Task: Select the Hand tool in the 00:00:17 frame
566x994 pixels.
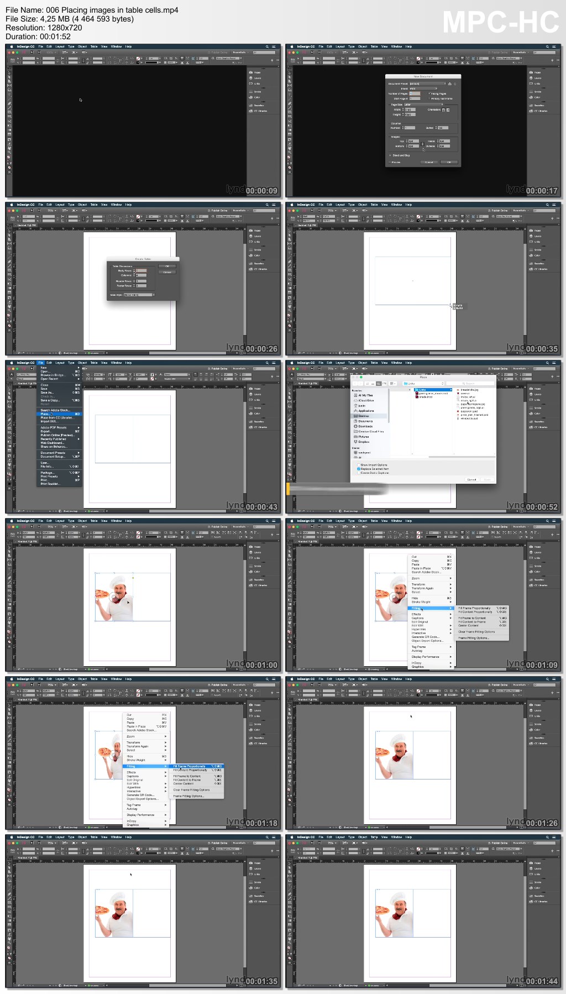Action: [x=290, y=148]
